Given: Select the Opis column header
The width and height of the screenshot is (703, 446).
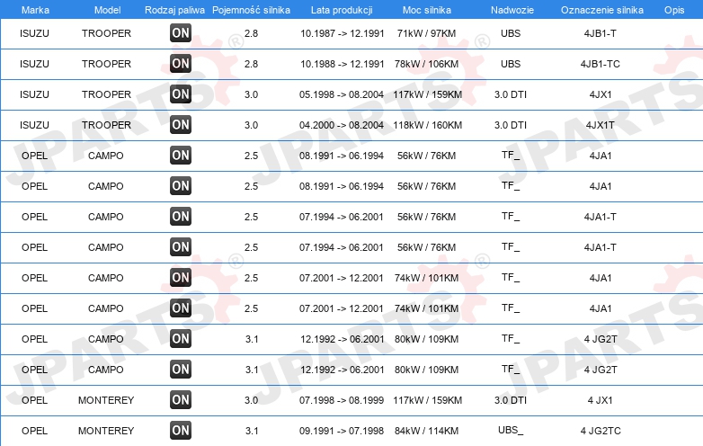Looking at the screenshot, I should pos(674,10).
